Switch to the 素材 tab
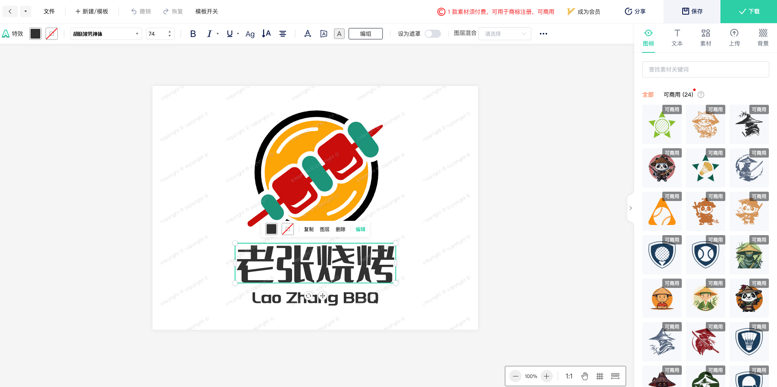The height and width of the screenshot is (387, 777). tap(706, 37)
